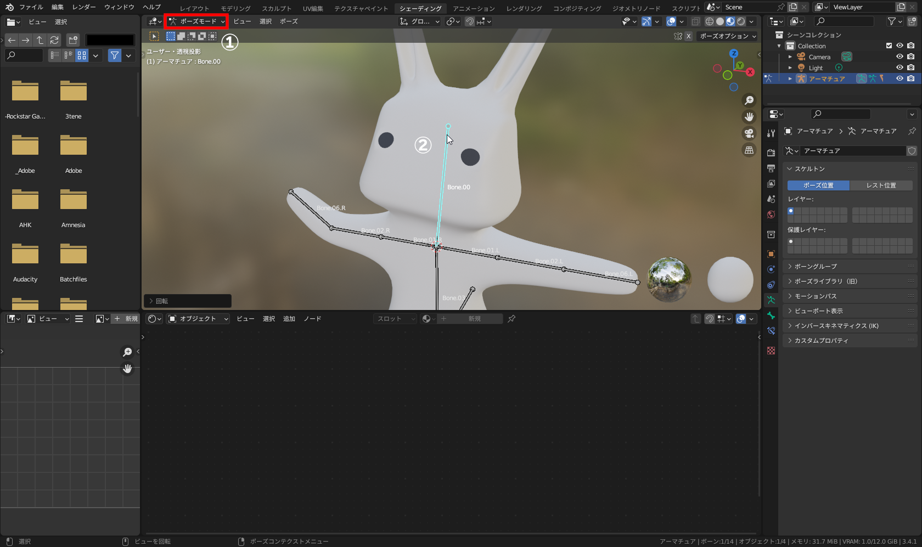Open the ポーズオプション dropdown
Screen dimensions: 922x547
[x=728, y=36]
